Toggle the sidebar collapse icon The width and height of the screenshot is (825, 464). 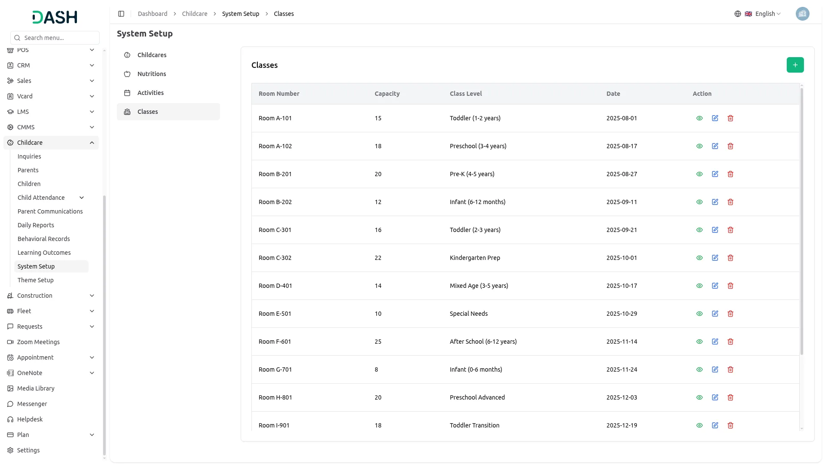pyautogui.click(x=121, y=14)
